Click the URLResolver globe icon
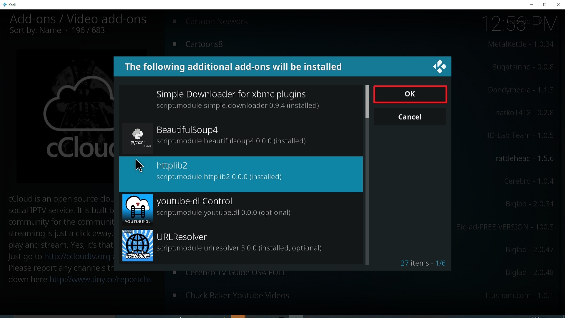Screen dimensions: 565x318 (138, 246)
